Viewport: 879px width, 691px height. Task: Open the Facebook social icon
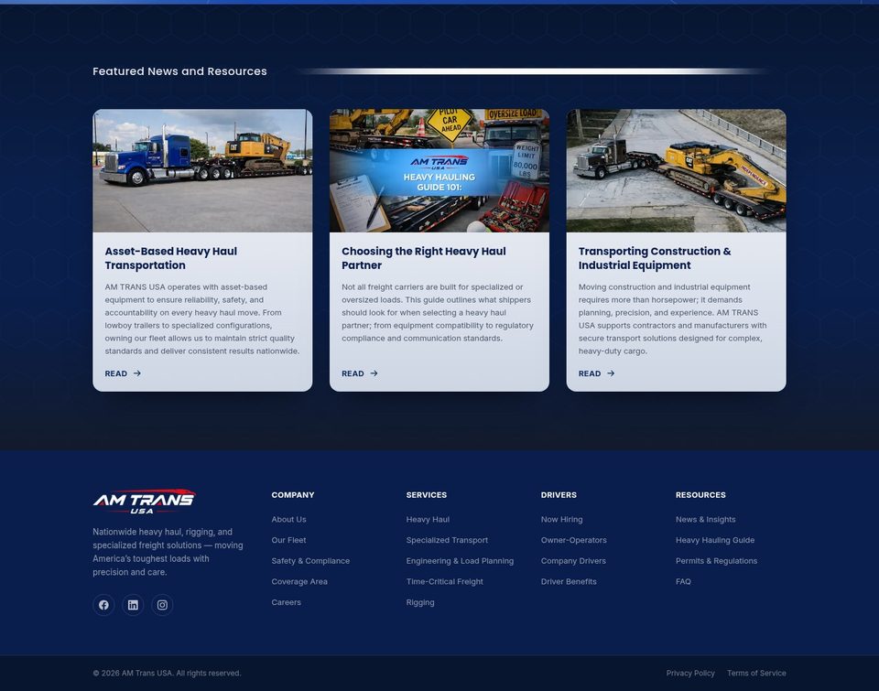coord(103,605)
